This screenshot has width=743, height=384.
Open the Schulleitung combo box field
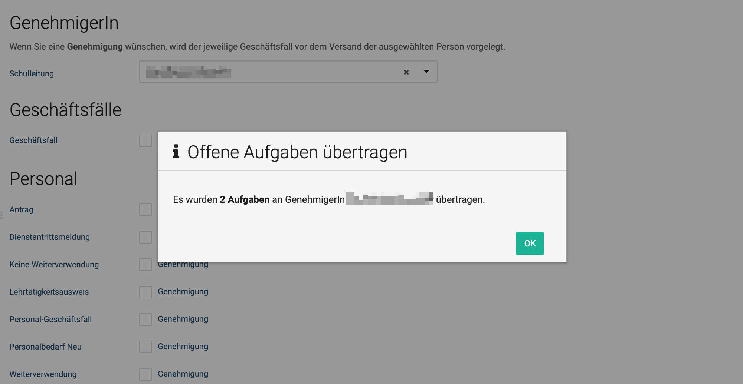pos(271,72)
